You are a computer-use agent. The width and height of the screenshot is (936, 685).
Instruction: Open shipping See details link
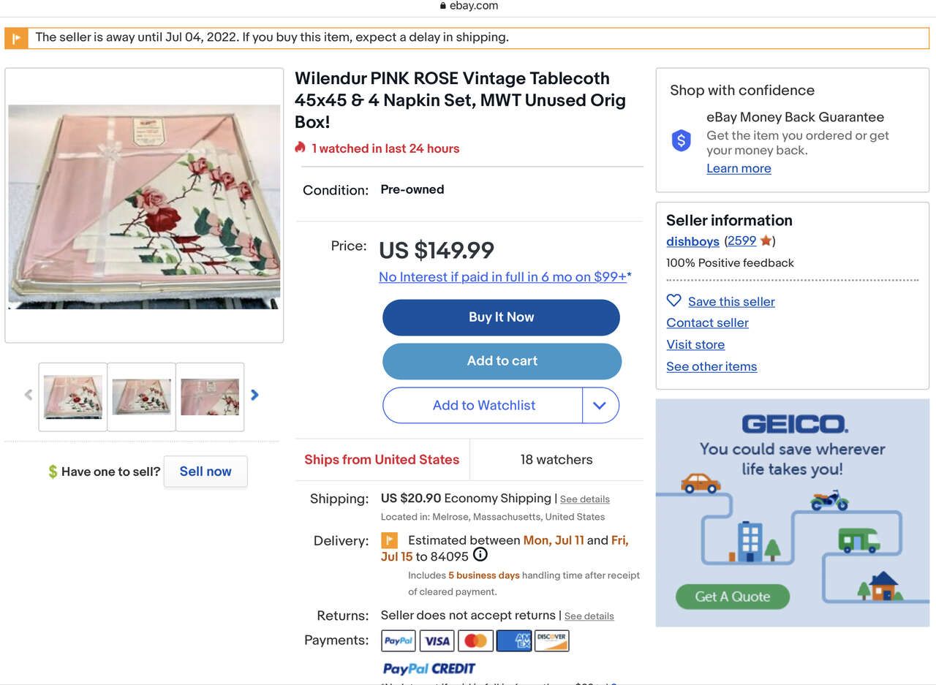[584, 499]
